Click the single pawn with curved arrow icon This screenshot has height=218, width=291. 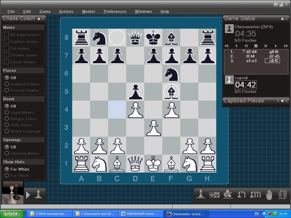241,195
